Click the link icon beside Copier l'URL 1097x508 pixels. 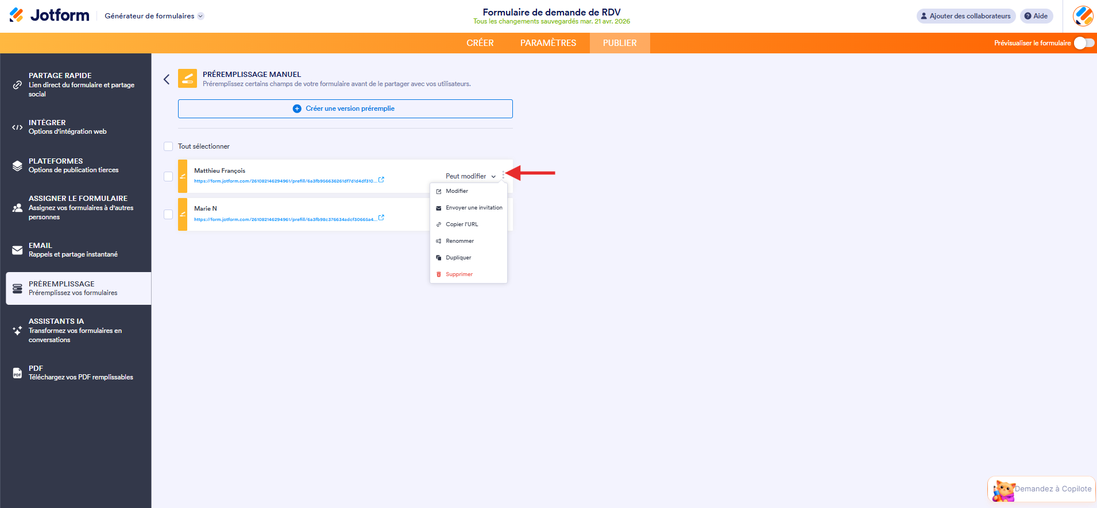click(x=439, y=224)
